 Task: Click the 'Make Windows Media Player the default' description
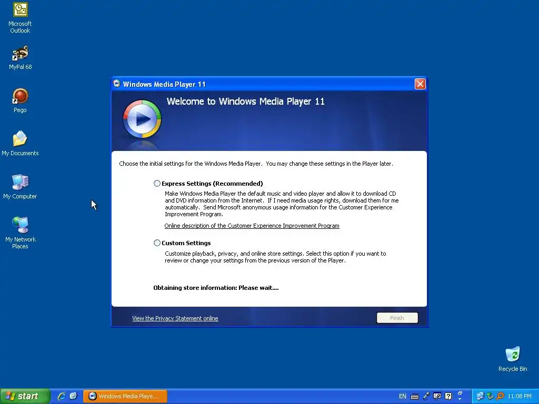[282, 204]
